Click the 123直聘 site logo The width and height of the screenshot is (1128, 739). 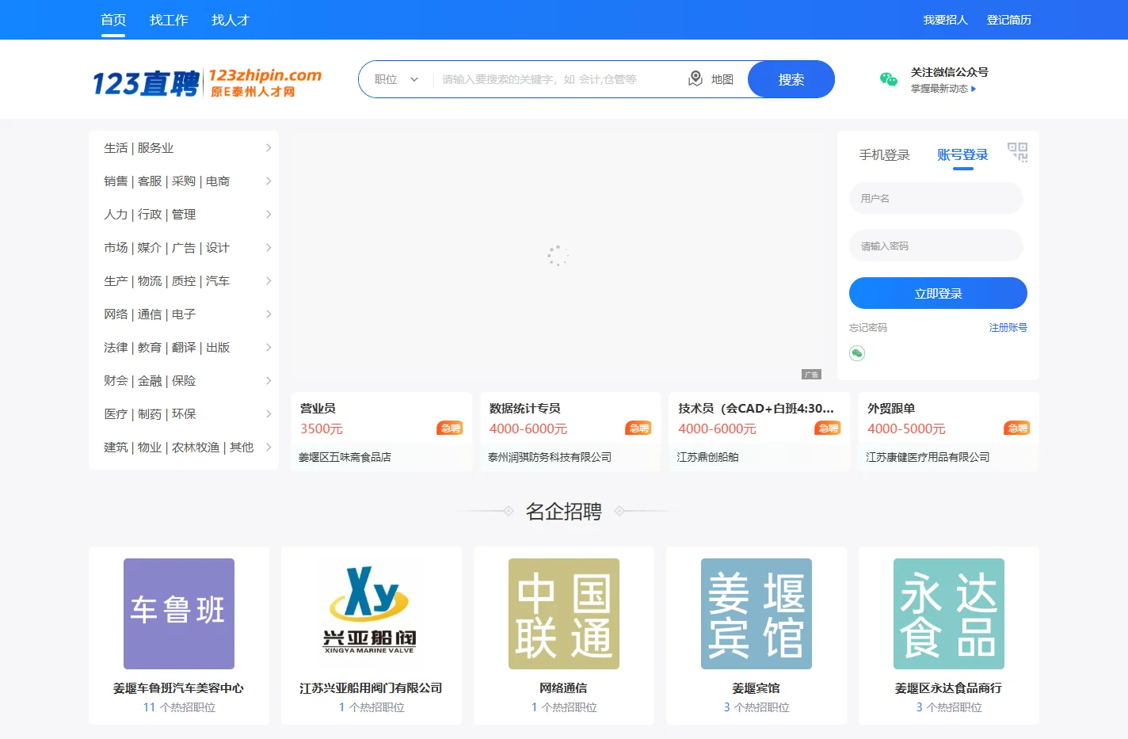[x=207, y=82]
